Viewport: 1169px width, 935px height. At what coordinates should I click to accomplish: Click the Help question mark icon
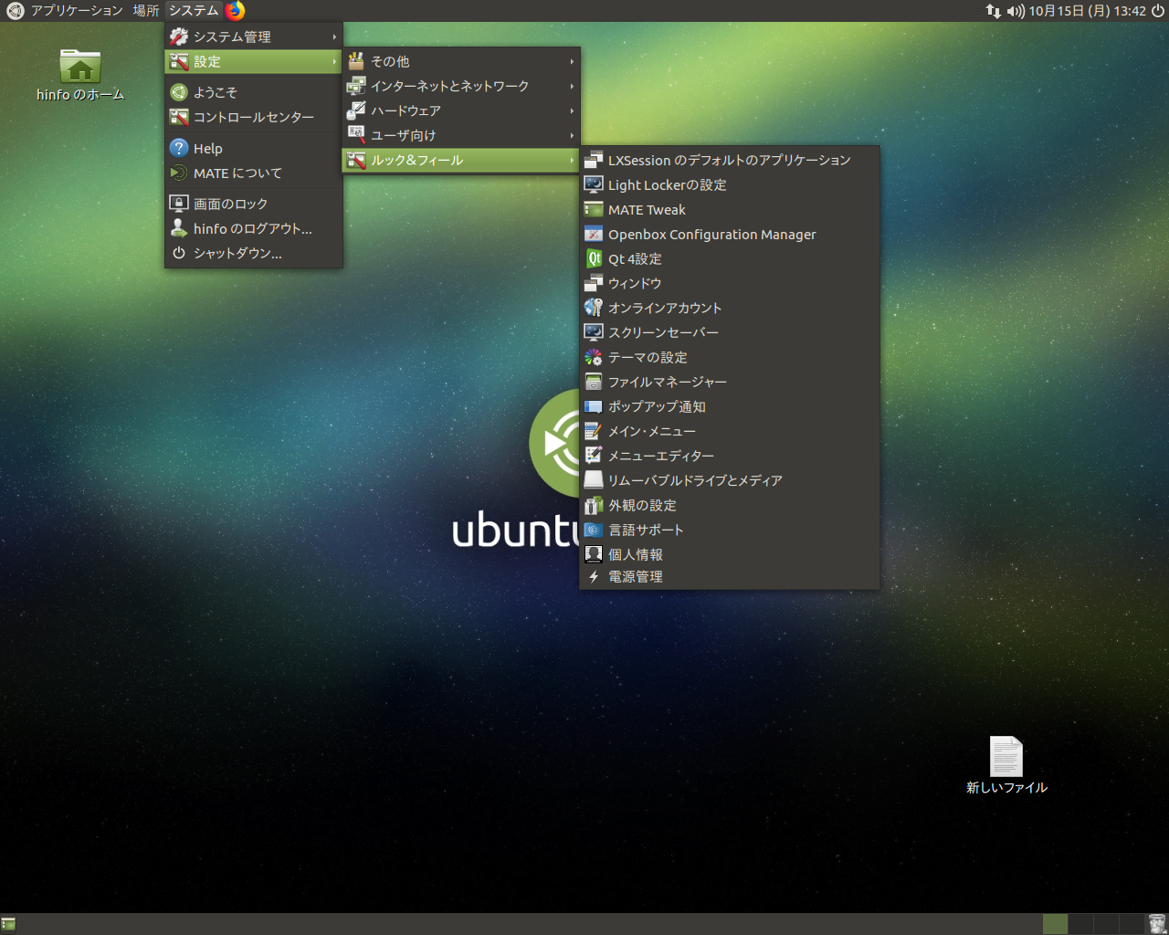coord(179,148)
